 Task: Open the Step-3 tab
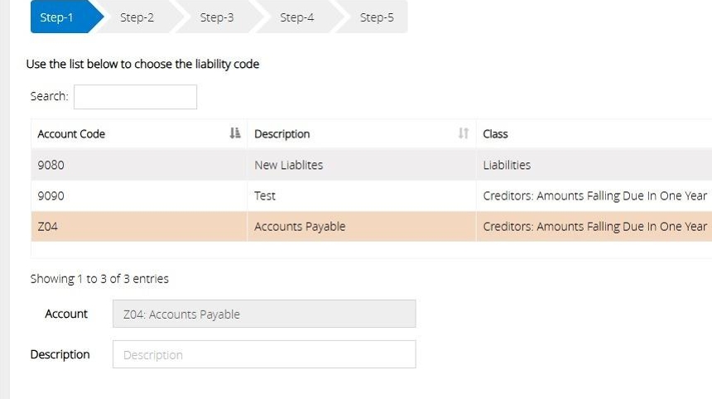216,17
